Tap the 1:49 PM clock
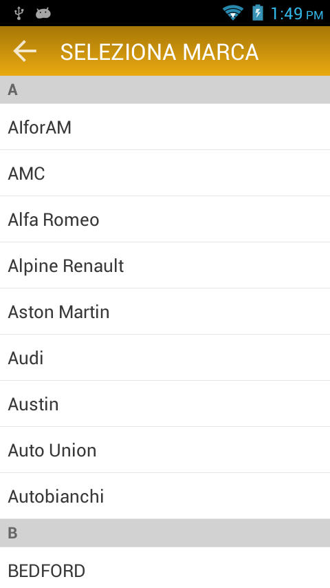The width and height of the screenshot is (330, 588). 297,14
